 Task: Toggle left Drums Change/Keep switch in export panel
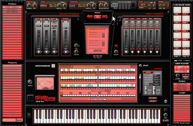click(x=146, y=90)
